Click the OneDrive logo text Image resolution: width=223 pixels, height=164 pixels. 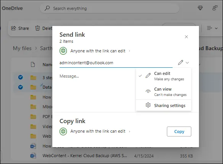tap(12, 8)
